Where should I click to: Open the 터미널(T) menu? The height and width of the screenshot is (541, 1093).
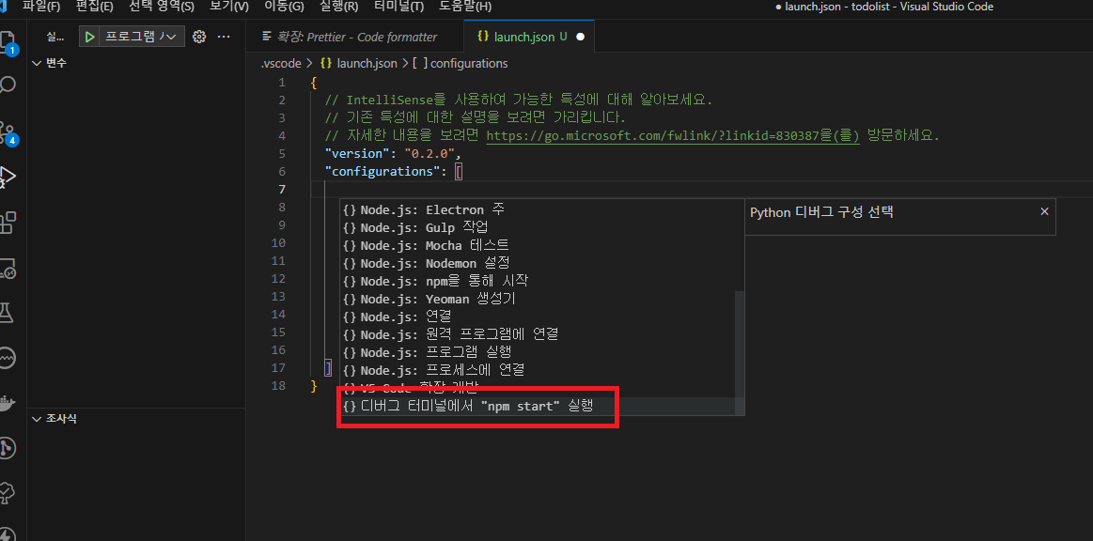(398, 7)
